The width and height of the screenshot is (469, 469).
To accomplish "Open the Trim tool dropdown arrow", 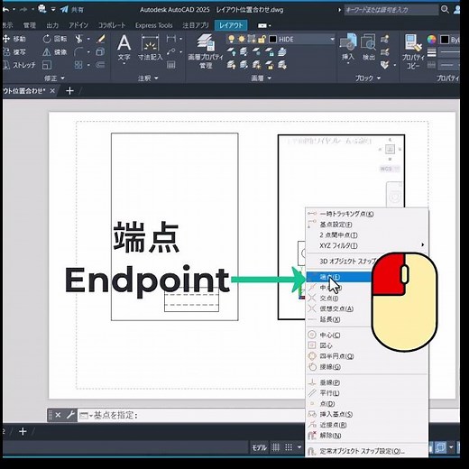I will click(88, 39).
